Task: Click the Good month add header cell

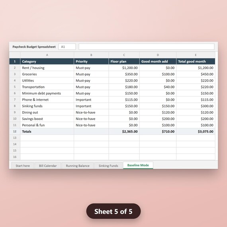Action: click(158, 61)
